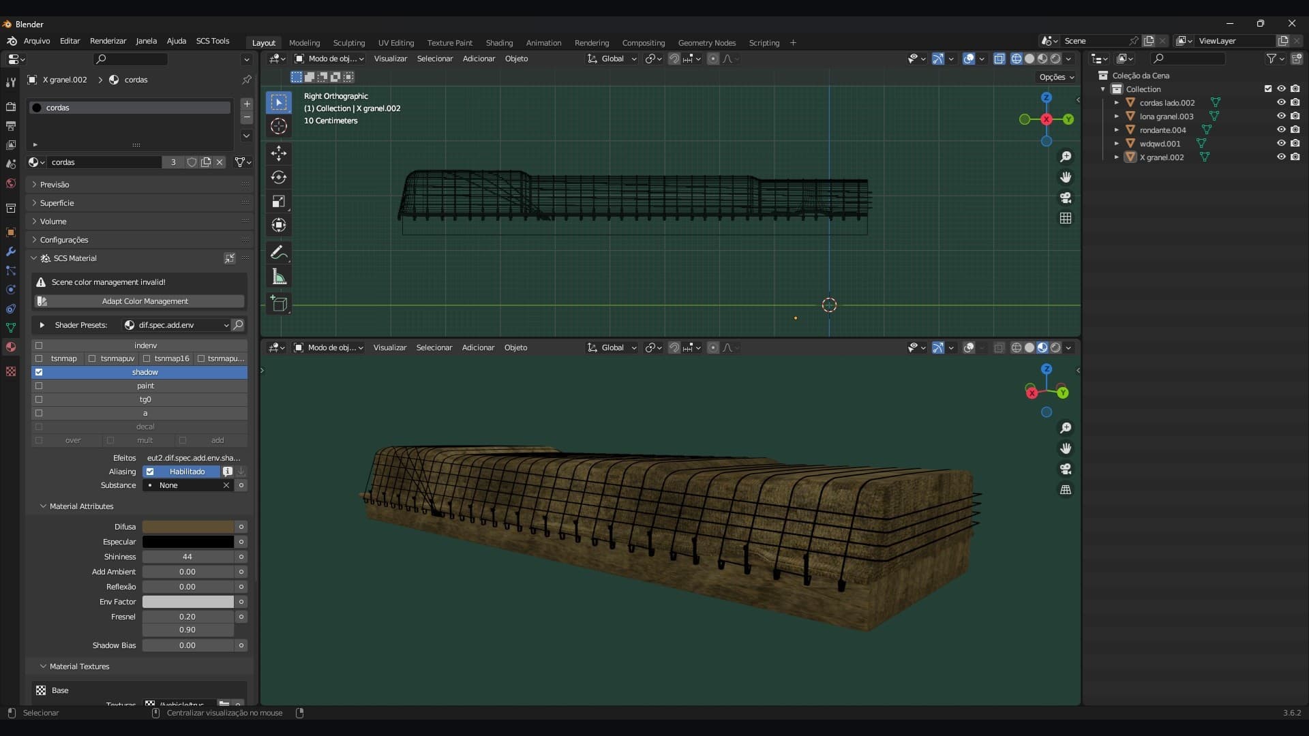
Task: Enable the paint flavor checkbox
Action: (x=39, y=386)
